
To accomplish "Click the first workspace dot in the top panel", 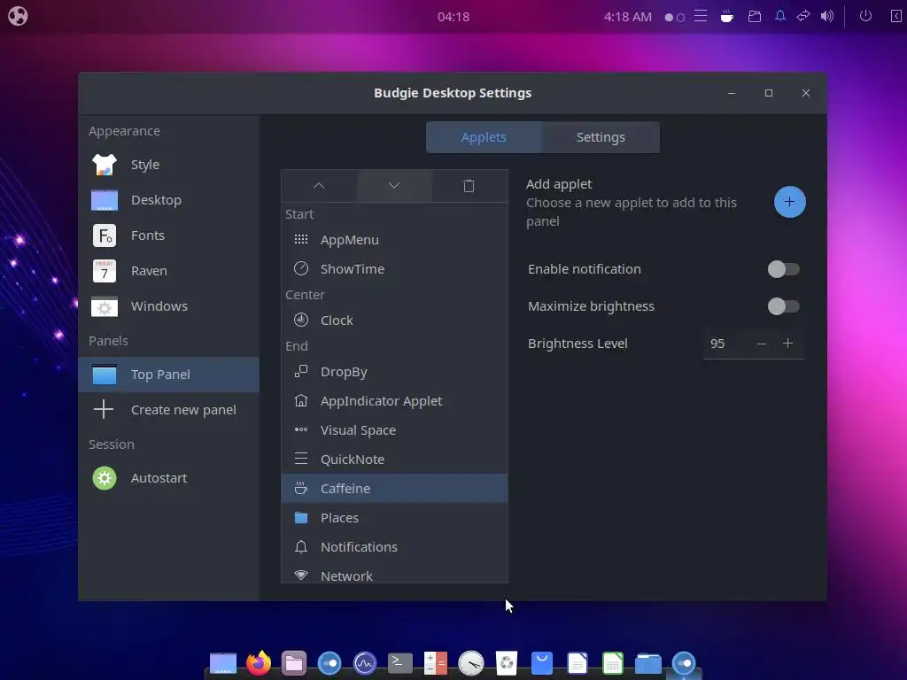I will pyautogui.click(x=669, y=18).
